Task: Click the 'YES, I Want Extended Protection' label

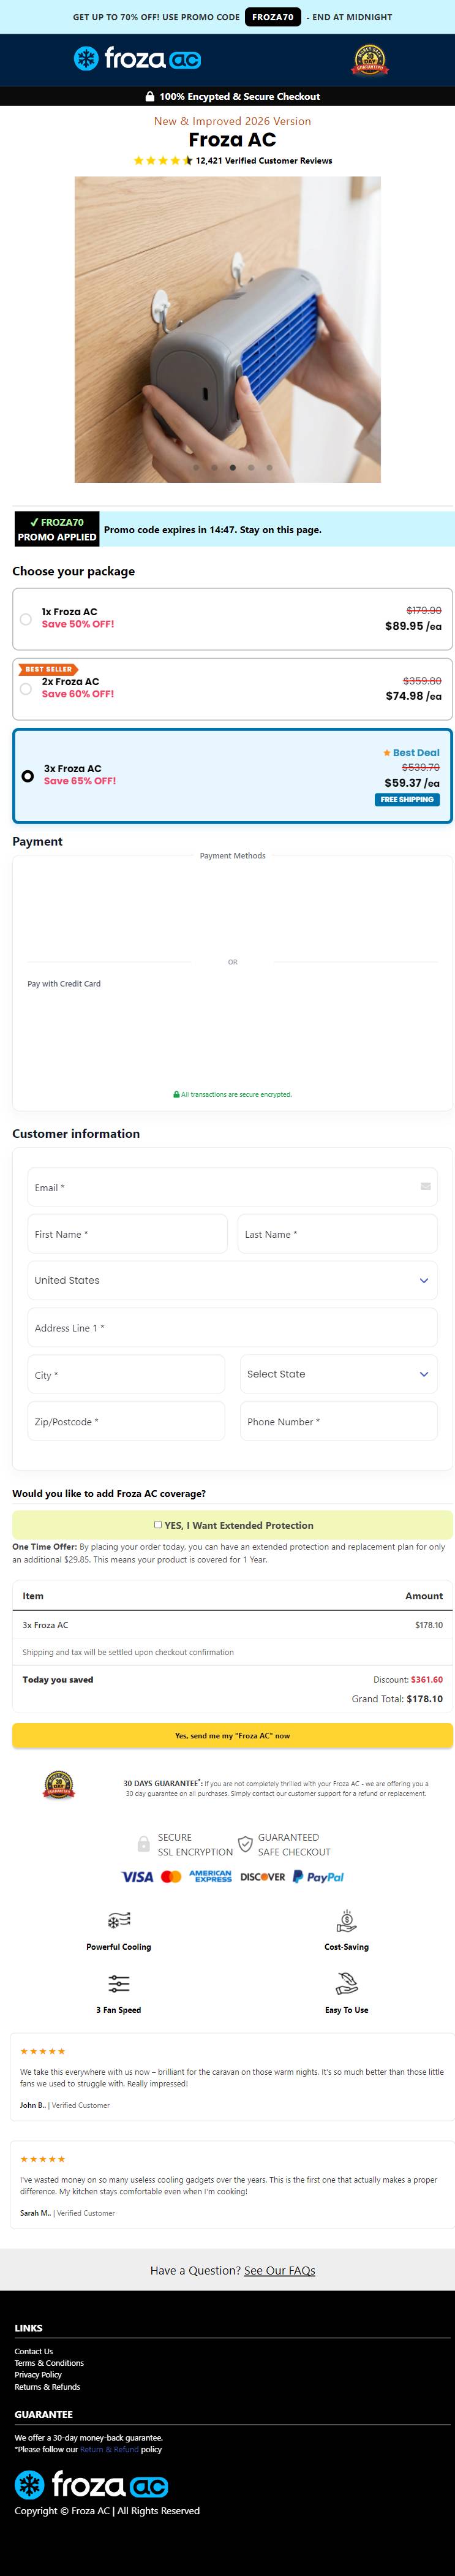Action: (239, 1525)
